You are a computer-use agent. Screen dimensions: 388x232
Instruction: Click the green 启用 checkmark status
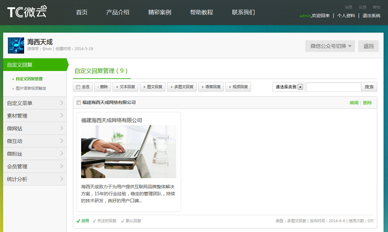(83, 221)
